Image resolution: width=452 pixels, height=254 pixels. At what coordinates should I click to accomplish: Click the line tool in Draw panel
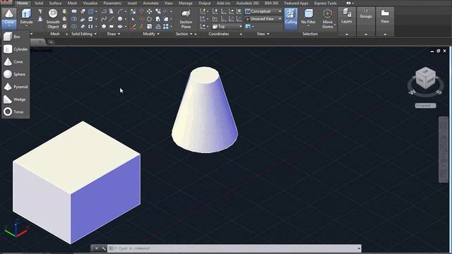112,19
